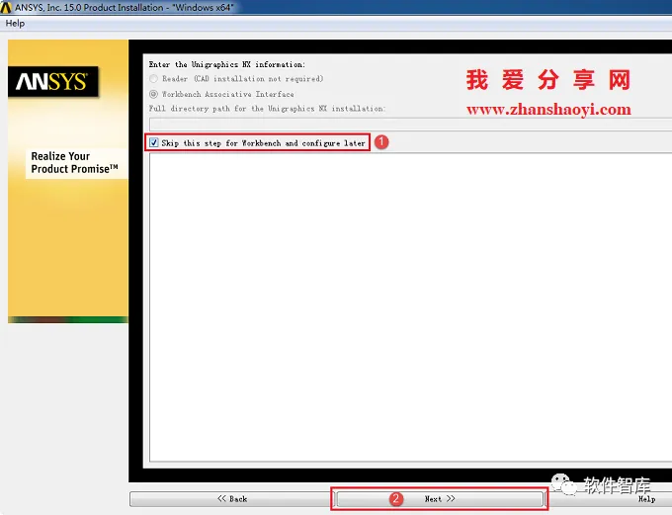672x515 pixels.
Task: Click the ANSYS logo in sidebar
Action: 52,81
